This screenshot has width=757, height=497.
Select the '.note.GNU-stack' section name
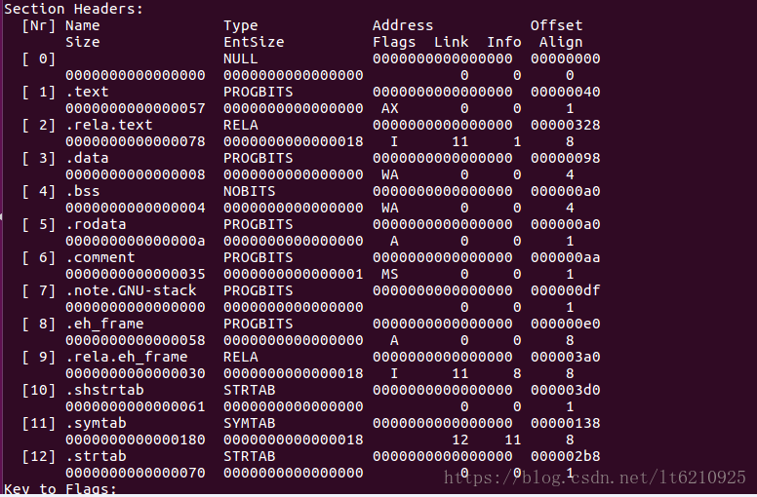131,290
